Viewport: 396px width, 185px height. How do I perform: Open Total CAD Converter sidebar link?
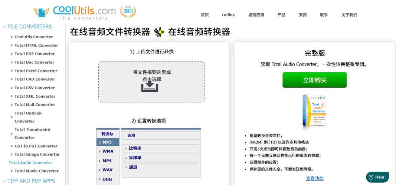[x=35, y=79]
